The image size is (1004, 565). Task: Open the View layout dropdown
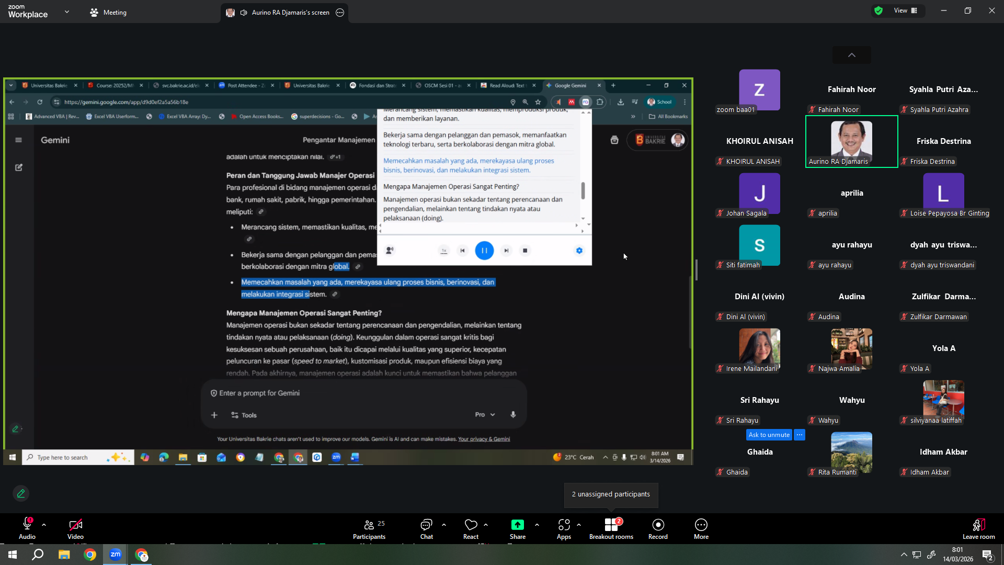click(x=906, y=10)
